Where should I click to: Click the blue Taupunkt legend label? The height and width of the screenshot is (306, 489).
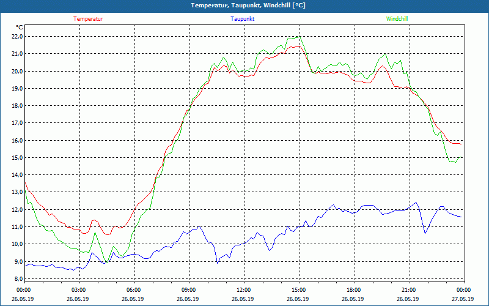coord(242,19)
